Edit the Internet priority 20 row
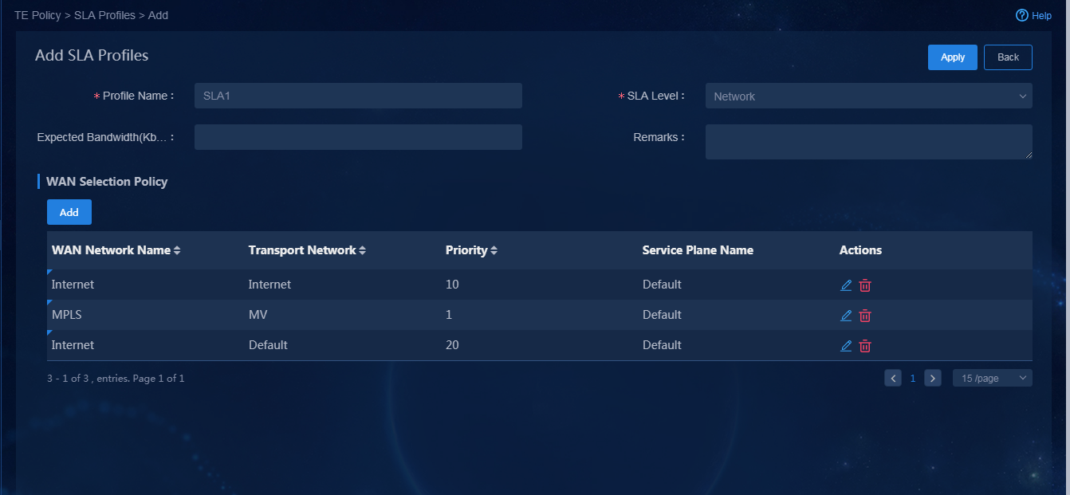Screen dimensions: 1070x495 point(846,346)
